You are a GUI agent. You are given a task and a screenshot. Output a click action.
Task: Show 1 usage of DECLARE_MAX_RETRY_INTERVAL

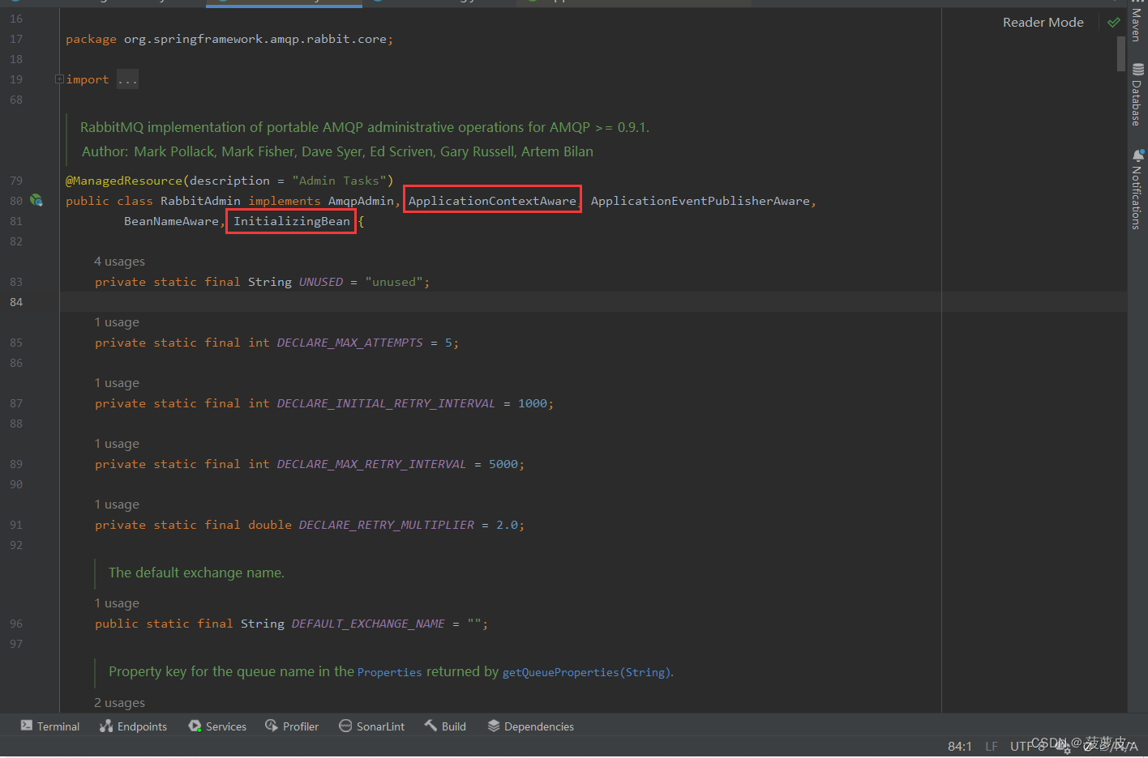click(117, 444)
